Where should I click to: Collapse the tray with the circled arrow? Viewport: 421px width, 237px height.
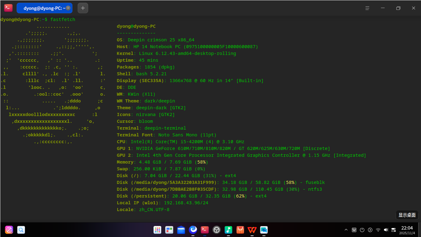click(370, 230)
